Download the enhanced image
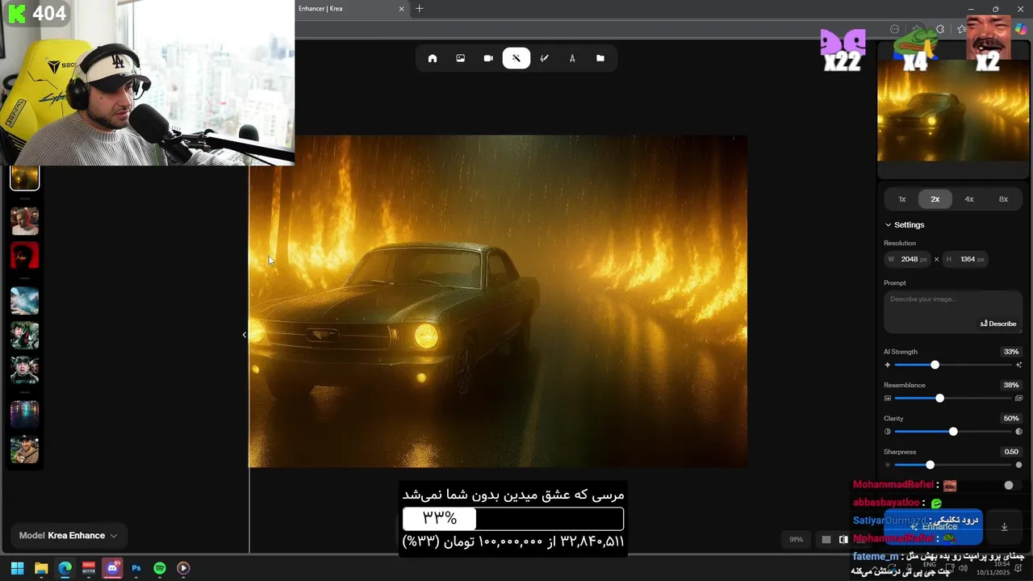1033x581 pixels. (x=1004, y=527)
